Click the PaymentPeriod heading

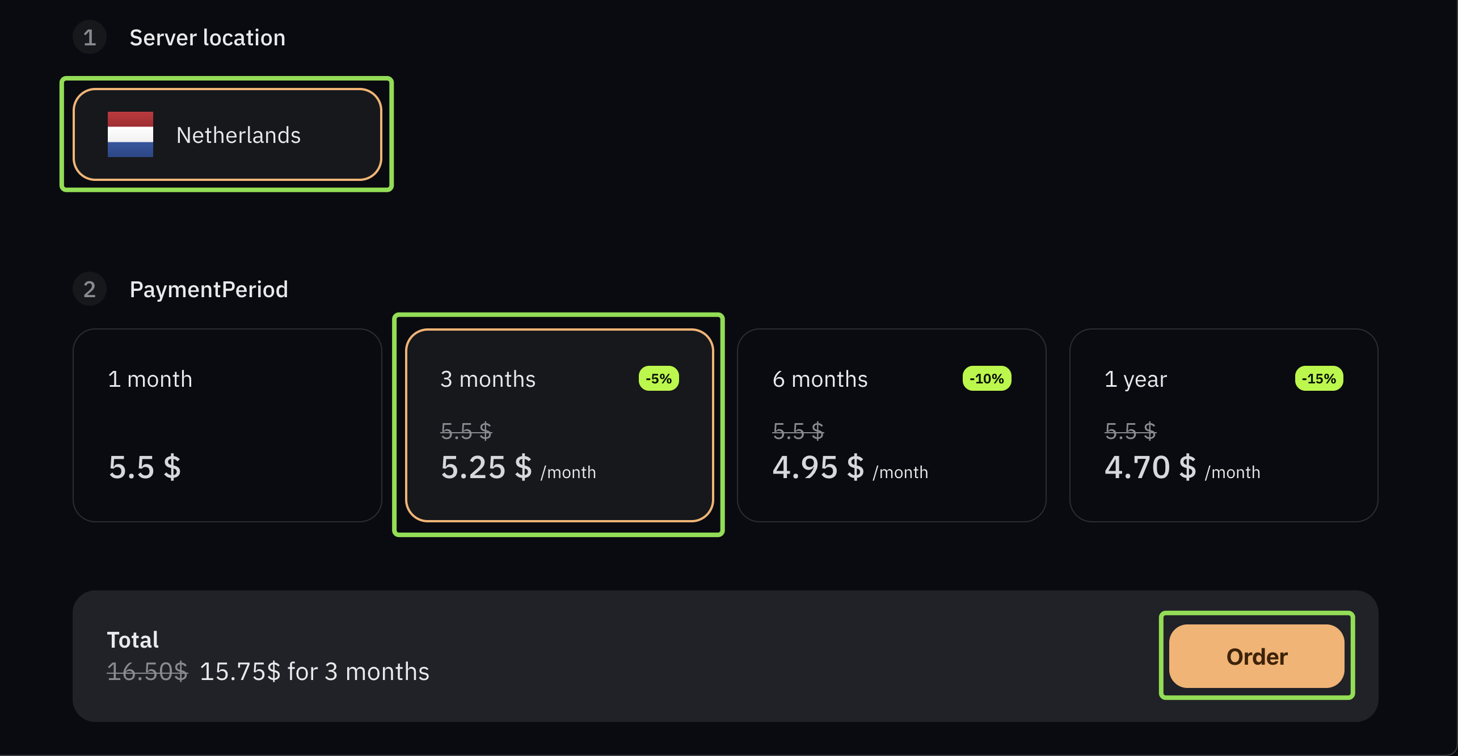click(x=209, y=290)
